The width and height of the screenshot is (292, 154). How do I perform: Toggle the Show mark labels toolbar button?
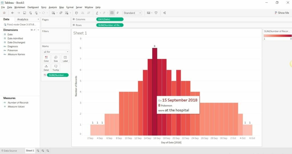click(x=112, y=13)
